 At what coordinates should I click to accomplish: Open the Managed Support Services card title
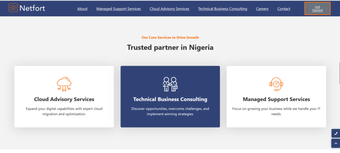(276, 99)
